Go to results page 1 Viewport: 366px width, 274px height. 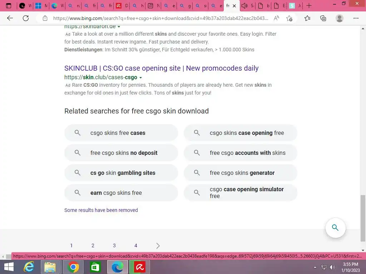coord(71,245)
